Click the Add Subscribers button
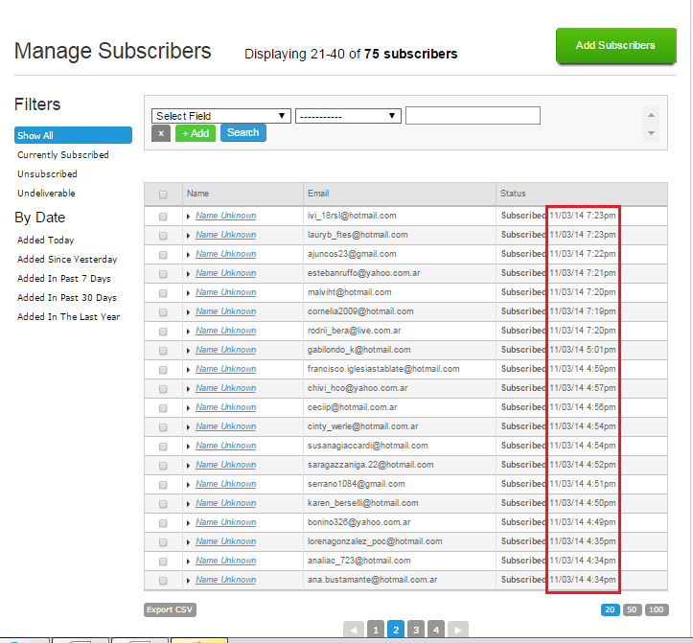 pyautogui.click(x=615, y=46)
